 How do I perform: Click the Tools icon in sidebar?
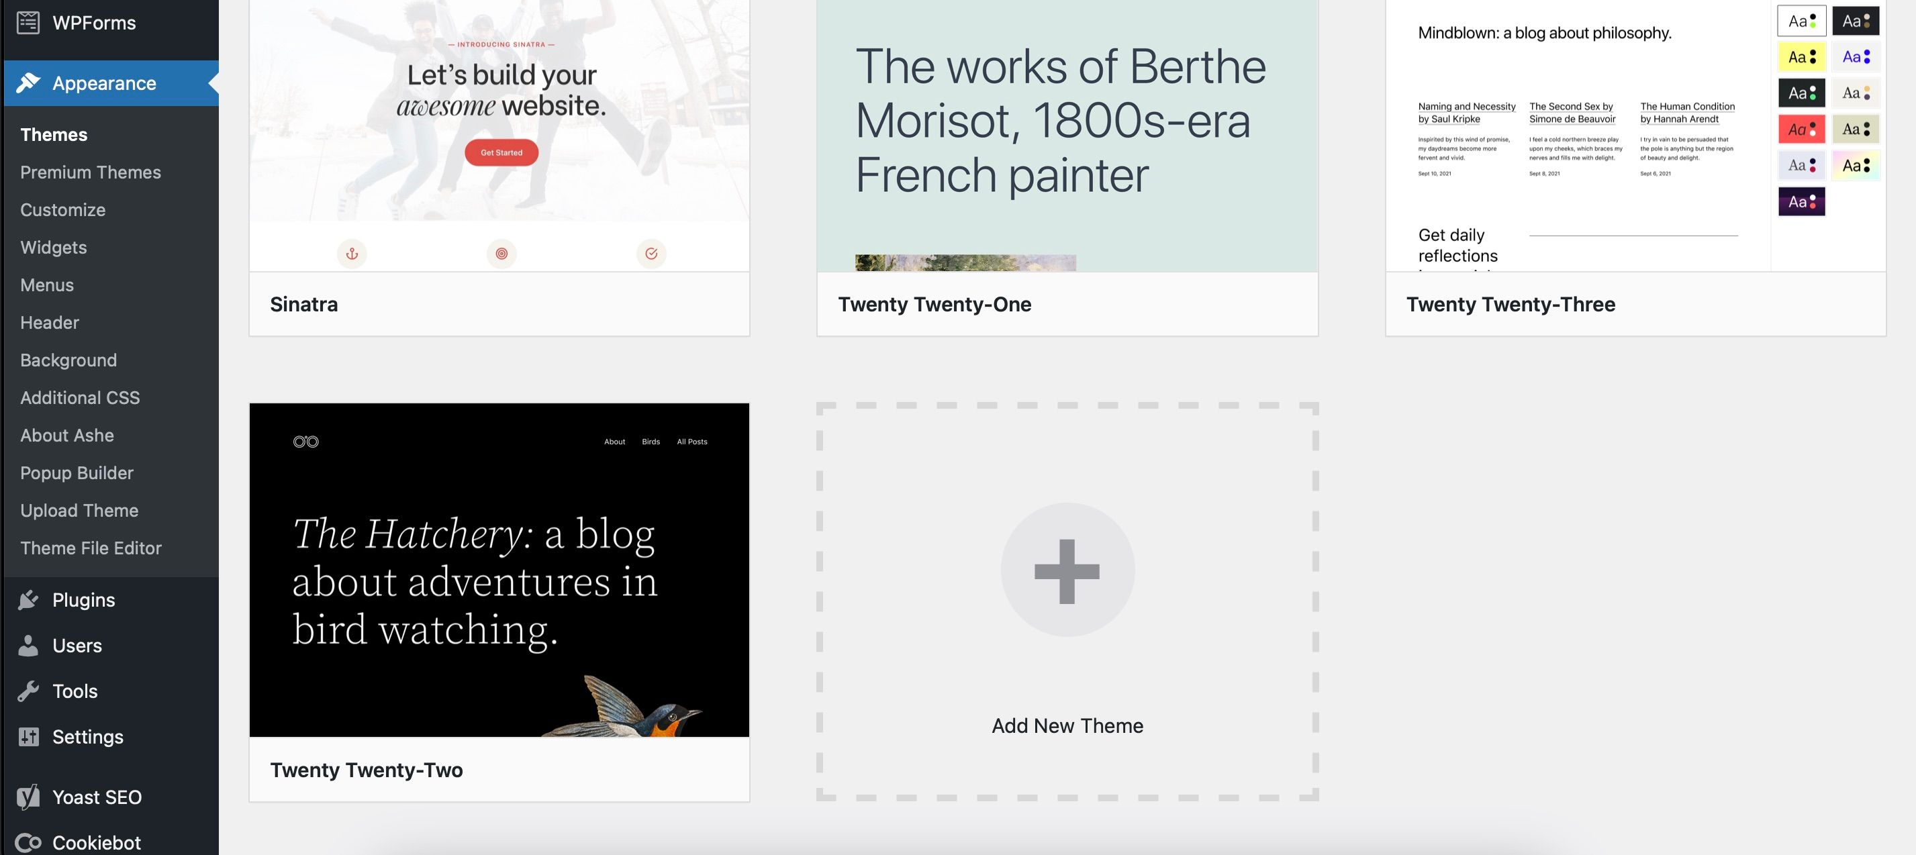(27, 691)
